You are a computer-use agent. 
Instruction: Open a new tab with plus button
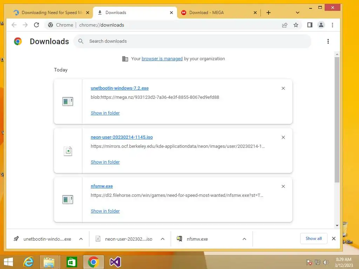pyautogui.click(x=269, y=13)
